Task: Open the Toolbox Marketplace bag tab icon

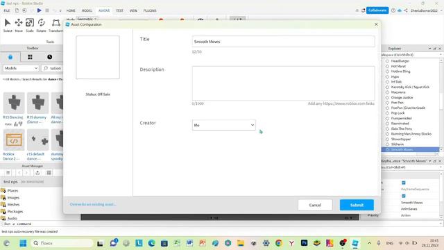Action: click(x=10, y=57)
